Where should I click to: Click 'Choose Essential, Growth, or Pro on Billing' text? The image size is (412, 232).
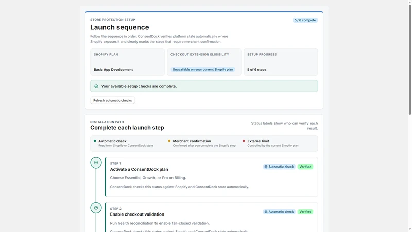[148, 178]
